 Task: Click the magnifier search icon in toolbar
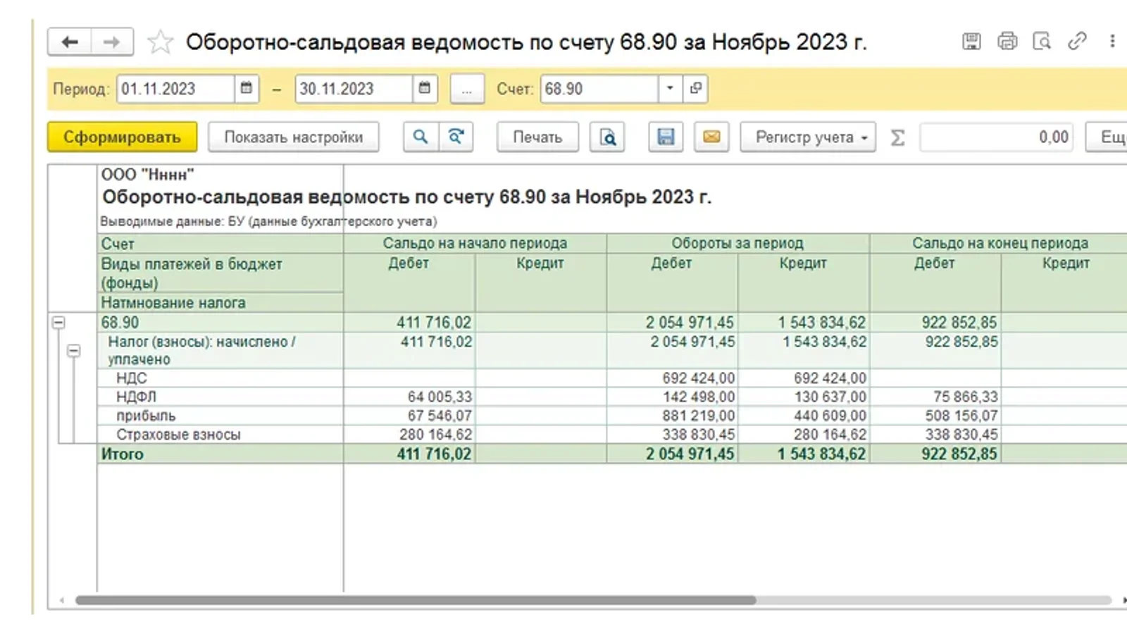[x=421, y=137]
